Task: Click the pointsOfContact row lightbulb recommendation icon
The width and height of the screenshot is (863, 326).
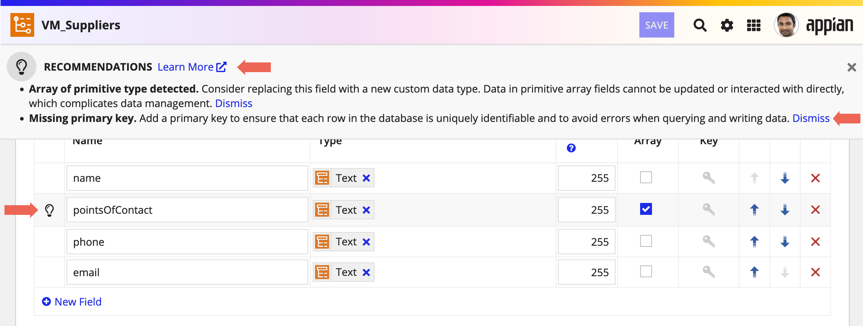Action: pos(49,210)
